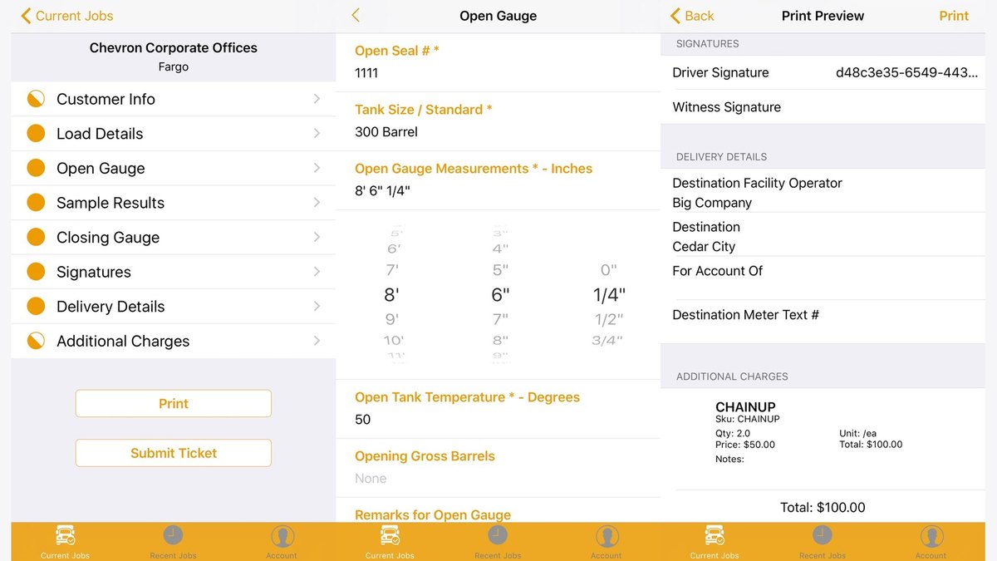This screenshot has width=997, height=561.
Task: Tap the Submit Ticket button
Action: [174, 453]
